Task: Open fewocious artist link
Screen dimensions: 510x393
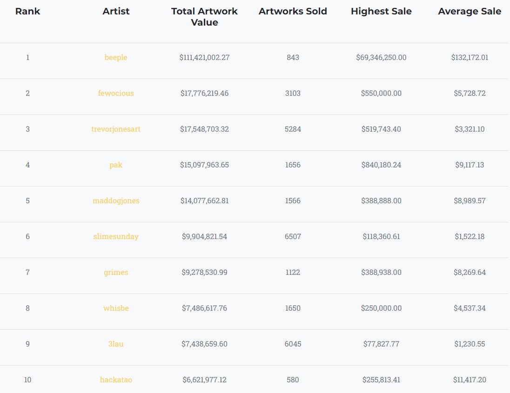Action: (x=116, y=93)
